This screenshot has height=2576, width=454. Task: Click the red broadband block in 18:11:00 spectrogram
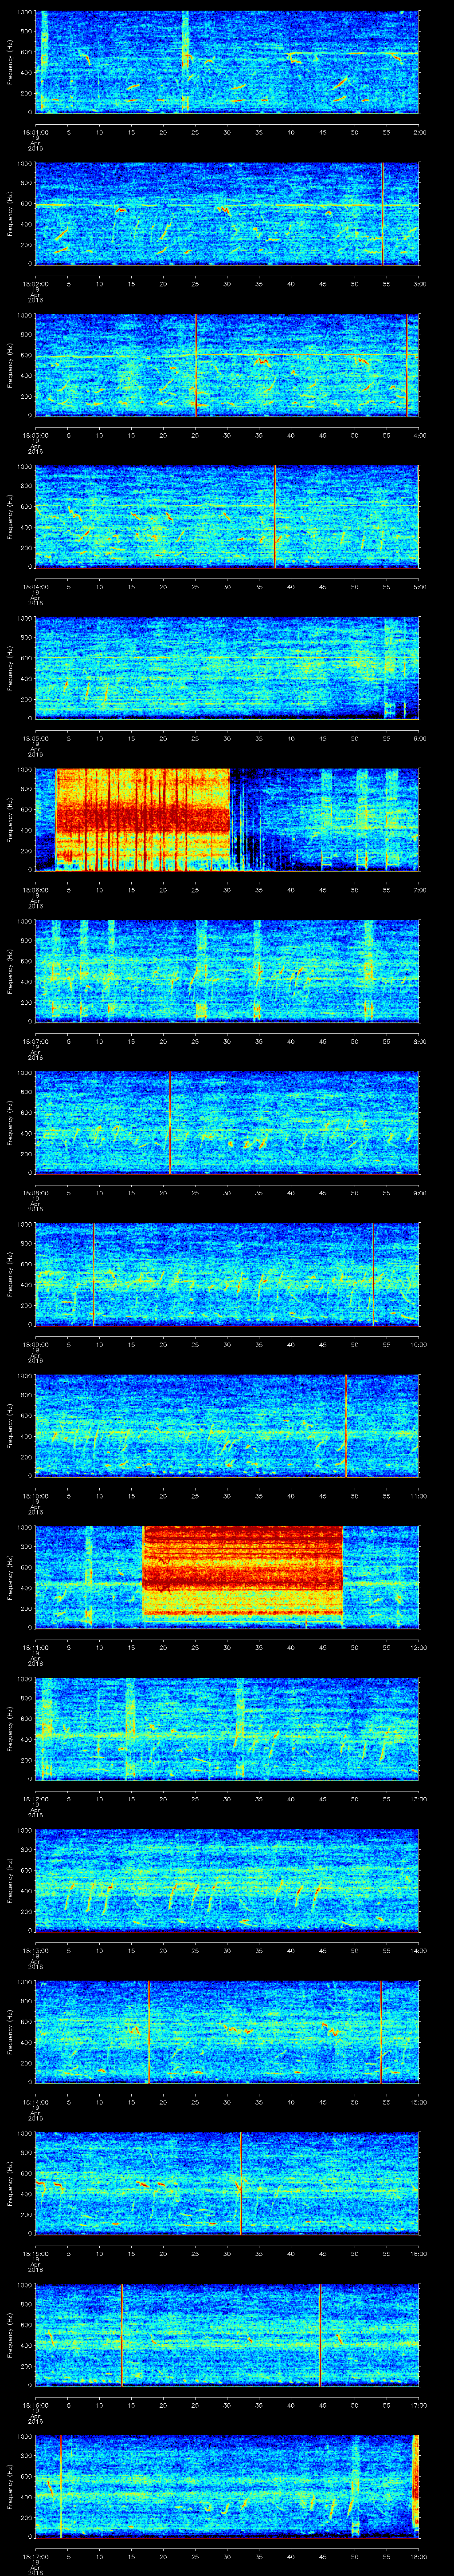click(x=243, y=1571)
